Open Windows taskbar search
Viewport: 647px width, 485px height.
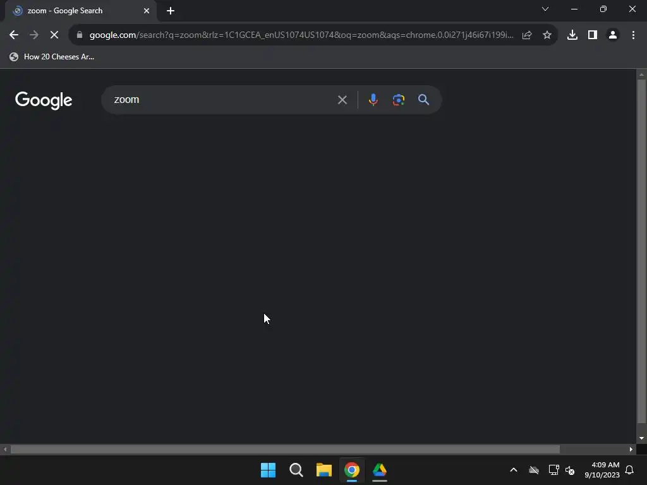tap(296, 470)
